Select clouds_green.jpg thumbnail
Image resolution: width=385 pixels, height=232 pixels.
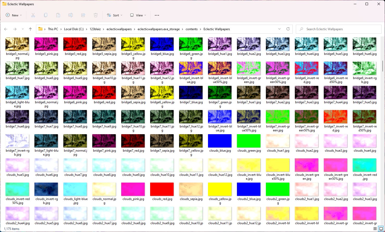[249, 141]
